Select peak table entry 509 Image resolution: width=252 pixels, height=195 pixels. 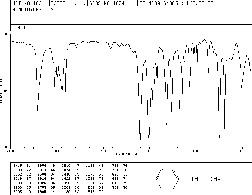[115, 188]
